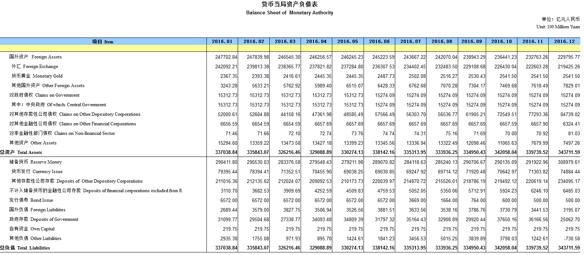Select the Total Assets row label

coord(21,152)
